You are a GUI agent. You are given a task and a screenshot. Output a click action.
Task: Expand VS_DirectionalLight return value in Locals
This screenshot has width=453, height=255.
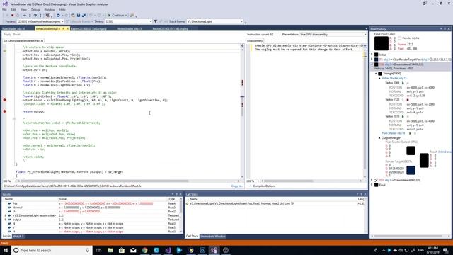6,215
